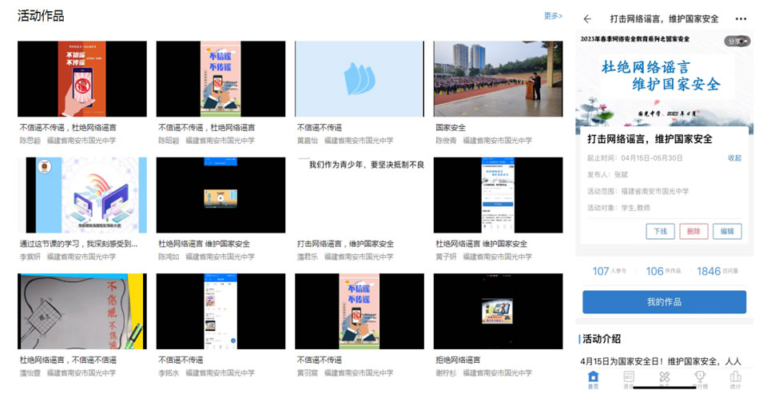
Task: Open 黄羽宸's pink poster work thumbnail
Action: point(360,311)
